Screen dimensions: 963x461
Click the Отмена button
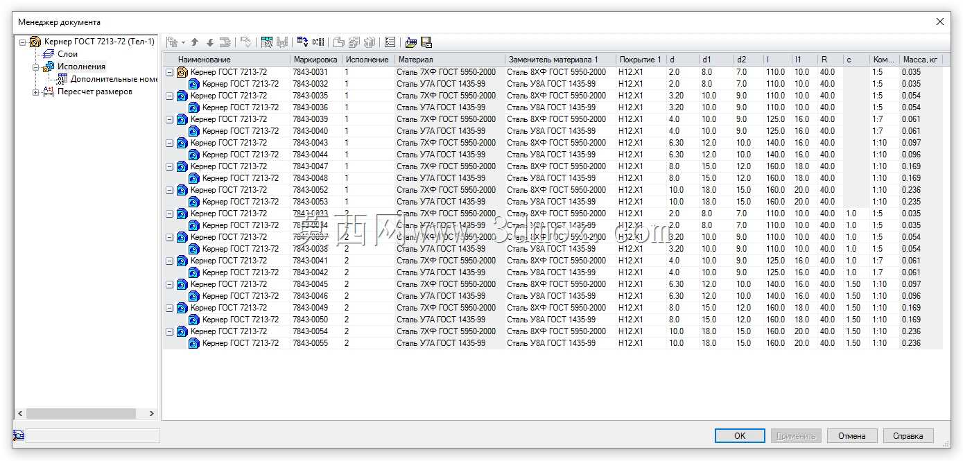coord(852,435)
